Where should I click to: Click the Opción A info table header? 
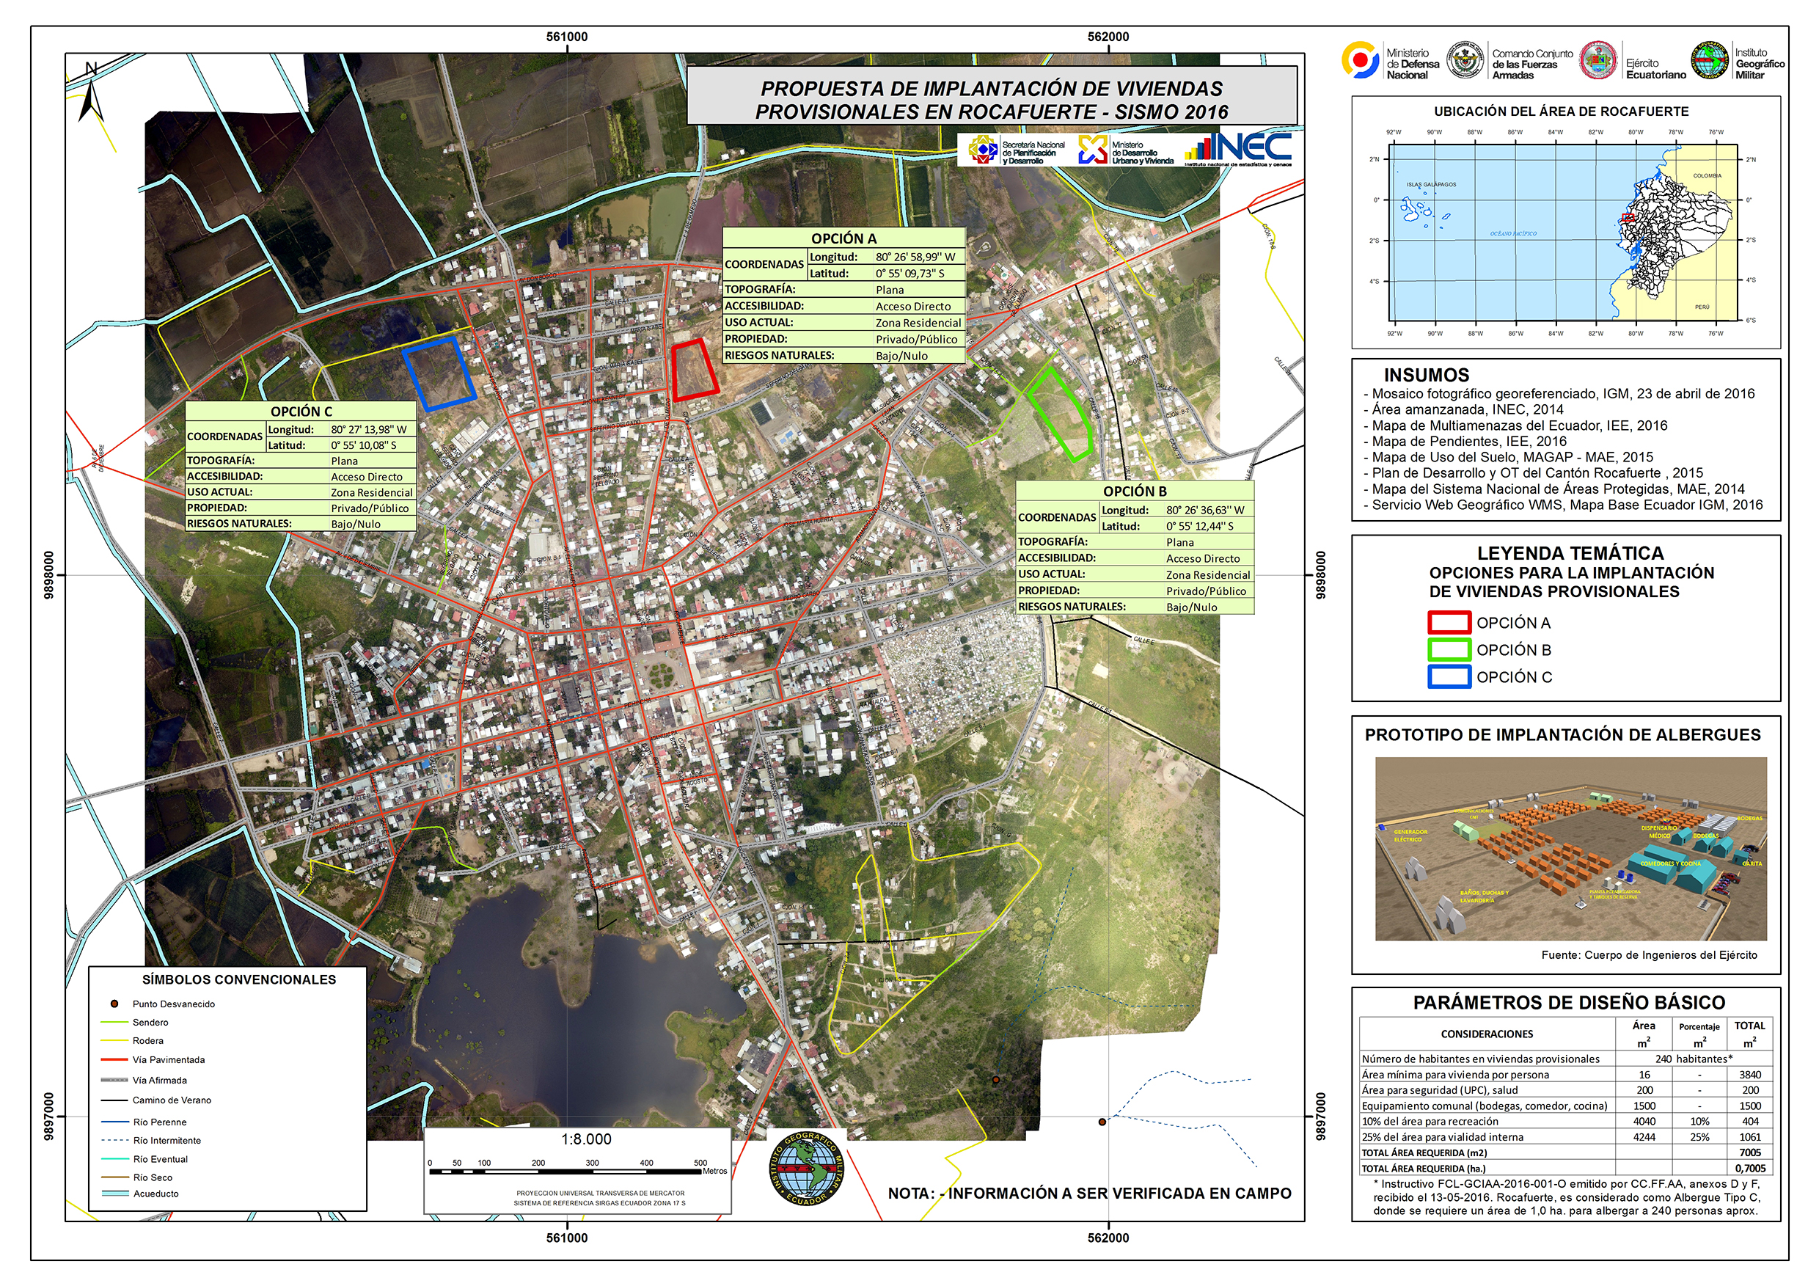tap(843, 238)
